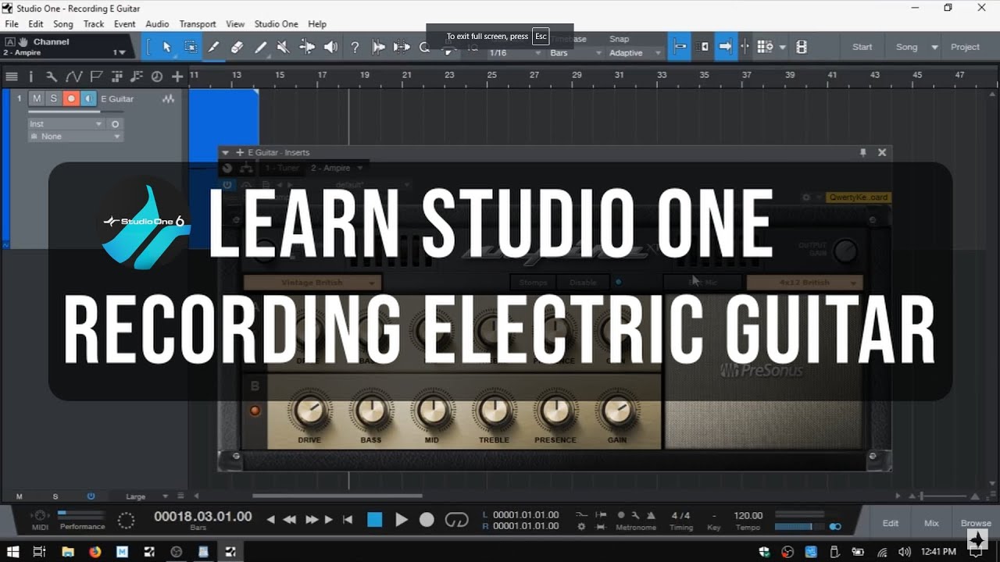Toggle Snap button in toolbar

[x=680, y=47]
